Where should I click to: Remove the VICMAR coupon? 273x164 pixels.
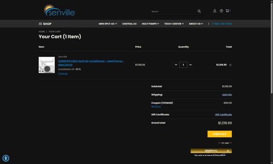156,106
